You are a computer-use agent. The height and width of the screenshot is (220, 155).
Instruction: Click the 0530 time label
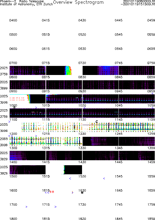(82, 35)
